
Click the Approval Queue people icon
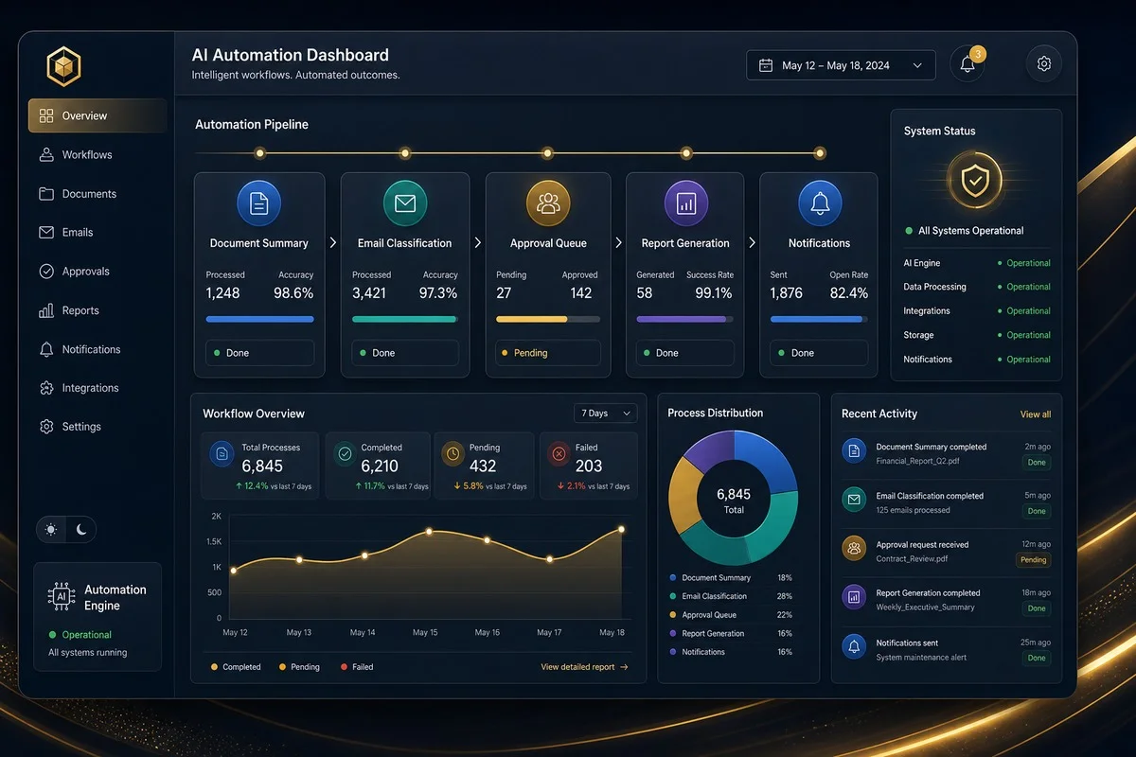[x=548, y=202]
